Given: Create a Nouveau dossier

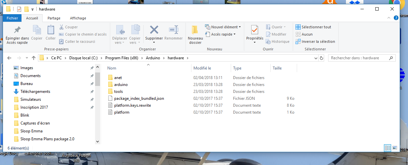Looking at the screenshot, I should point(195,35).
